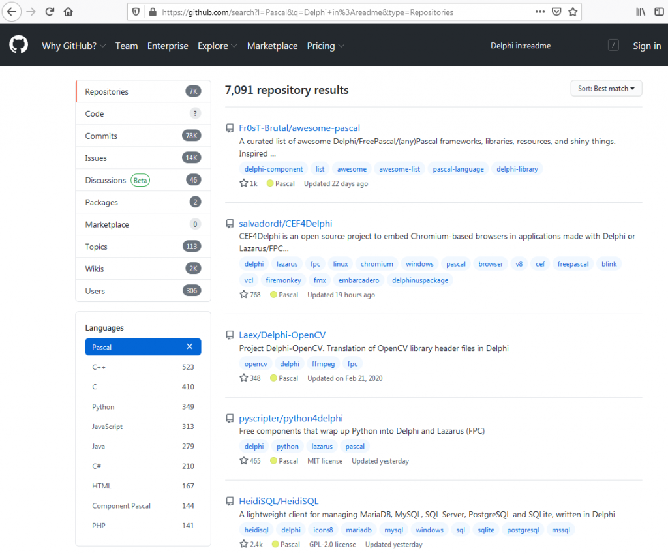Reload the page with the refresh icon
Screen dimensions: 668x555
50,12
